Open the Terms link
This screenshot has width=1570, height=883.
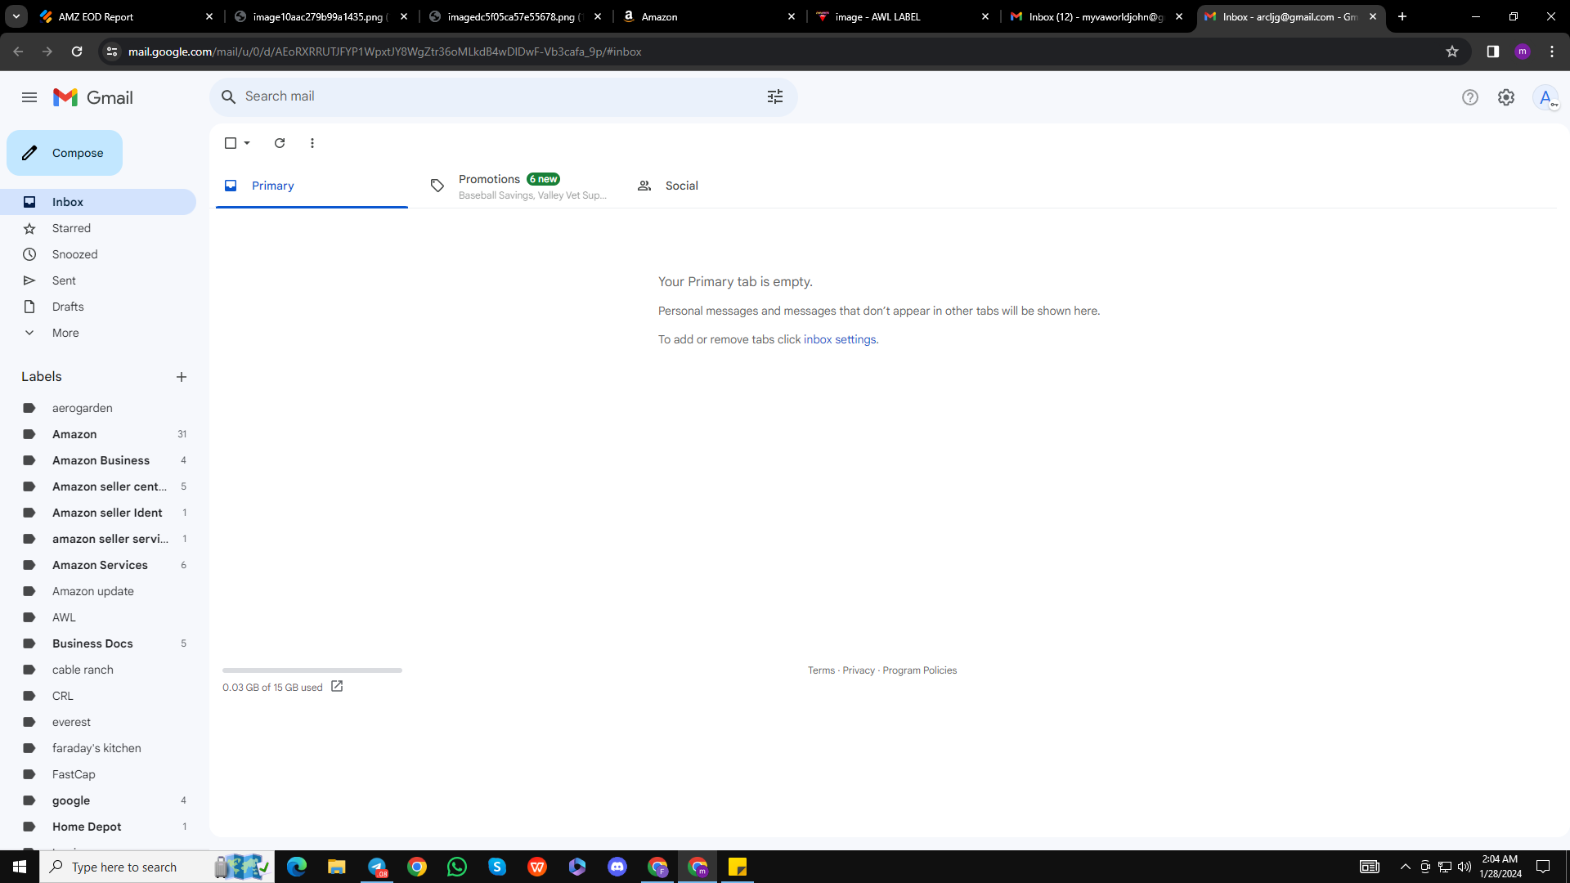(x=821, y=670)
